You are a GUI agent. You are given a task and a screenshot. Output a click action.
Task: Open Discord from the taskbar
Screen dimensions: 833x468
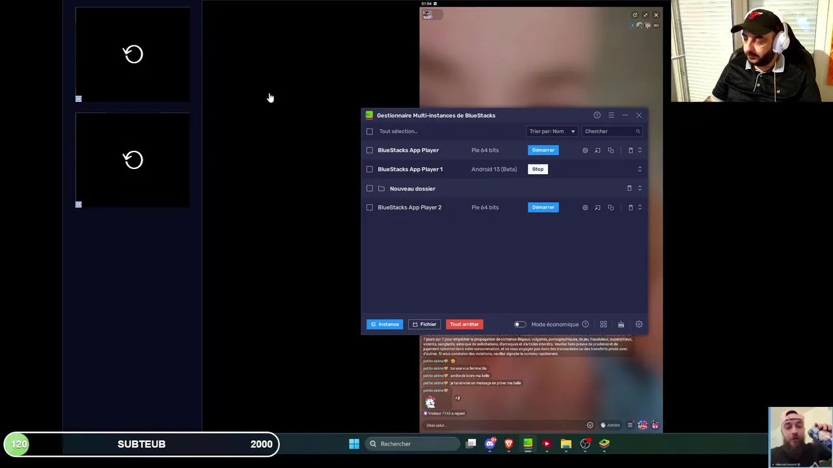490,444
